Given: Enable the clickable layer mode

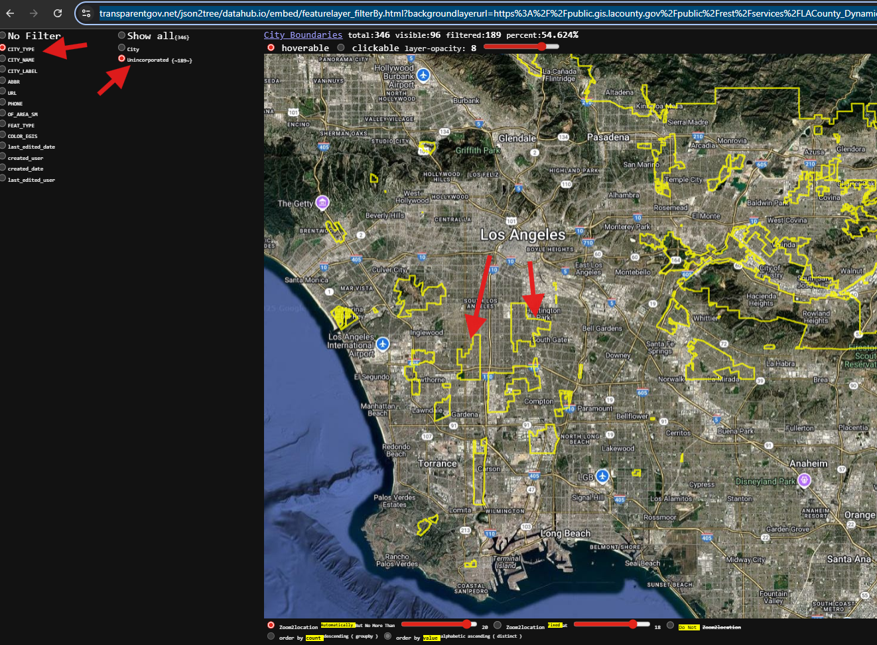Looking at the screenshot, I should click(341, 48).
